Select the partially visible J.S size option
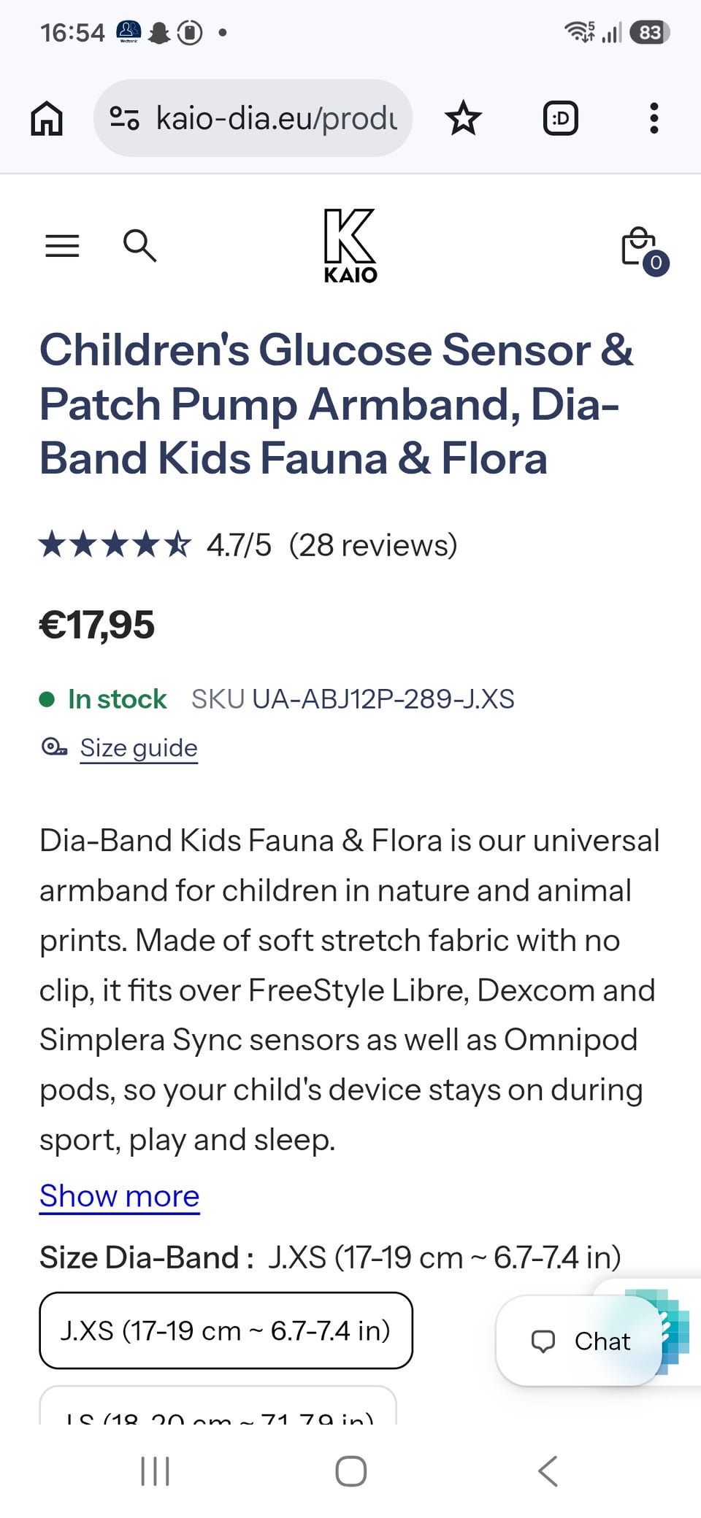 click(x=218, y=1406)
